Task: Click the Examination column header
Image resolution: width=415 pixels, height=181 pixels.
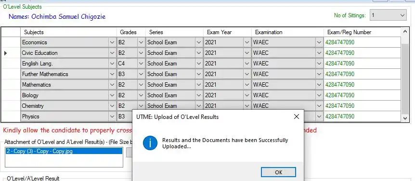Action: 287,32
